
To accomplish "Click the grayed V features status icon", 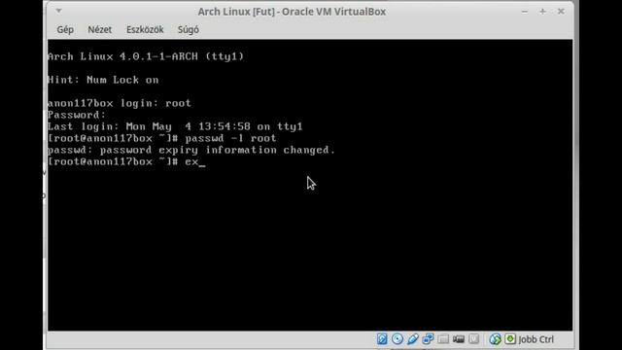I will pyautogui.click(x=473, y=339).
